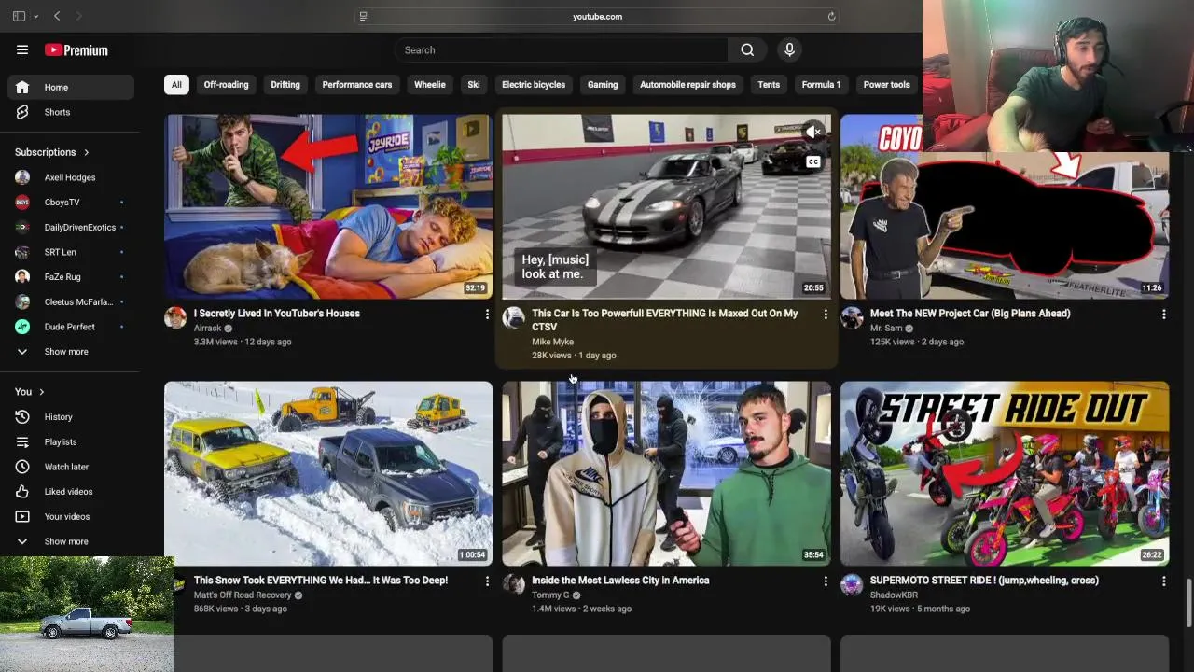This screenshot has height=672, width=1194.
Task: Open Watch later in the sidebar
Action: pos(71,467)
